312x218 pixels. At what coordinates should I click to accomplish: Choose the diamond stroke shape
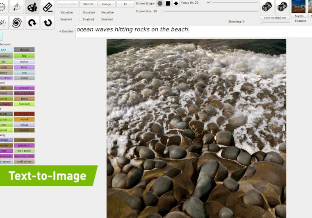coord(176,3)
